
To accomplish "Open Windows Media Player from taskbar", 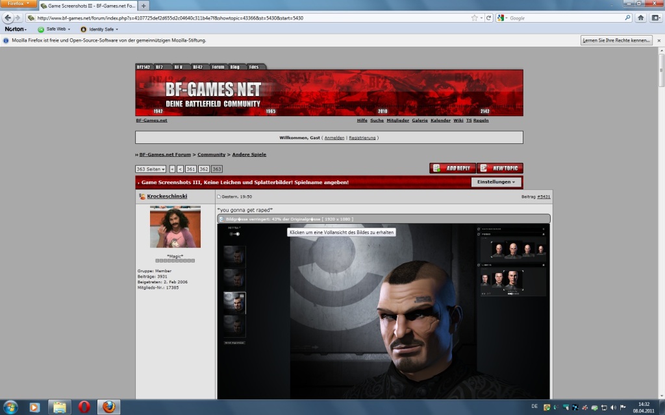I will pyautogui.click(x=34, y=407).
